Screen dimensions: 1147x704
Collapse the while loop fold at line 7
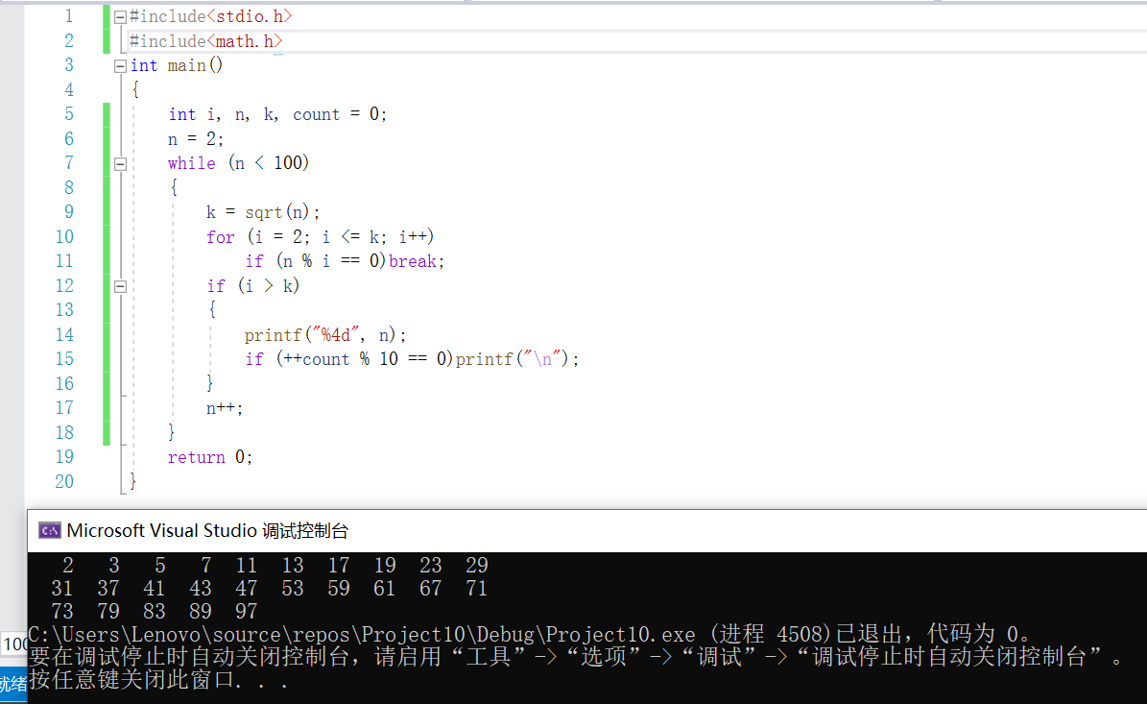121,164
